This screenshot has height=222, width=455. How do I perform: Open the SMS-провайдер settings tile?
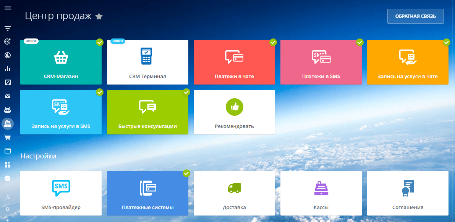tap(61, 193)
